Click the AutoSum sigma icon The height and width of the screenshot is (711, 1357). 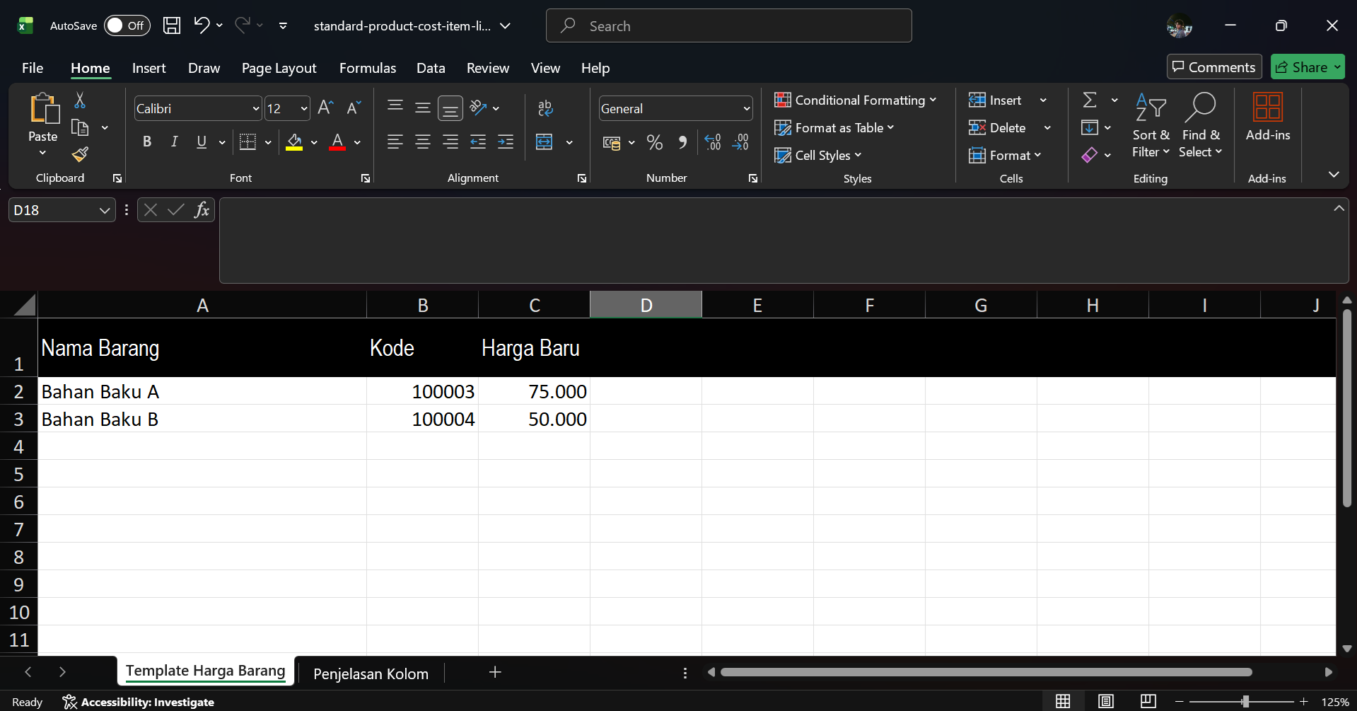click(x=1090, y=100)
